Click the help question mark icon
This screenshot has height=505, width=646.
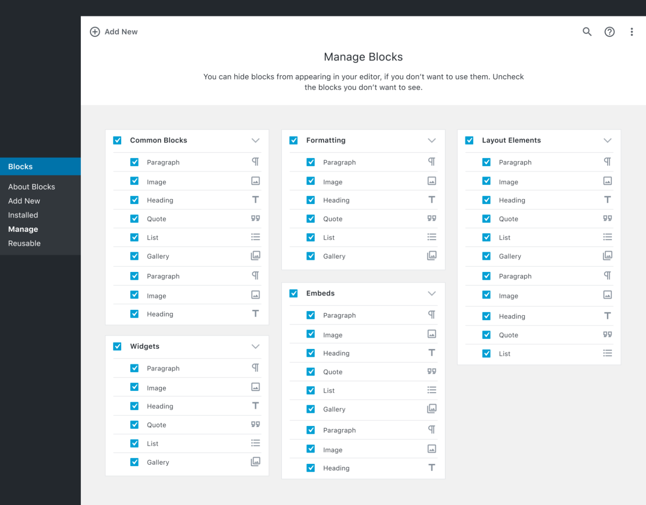click(609, 32)
